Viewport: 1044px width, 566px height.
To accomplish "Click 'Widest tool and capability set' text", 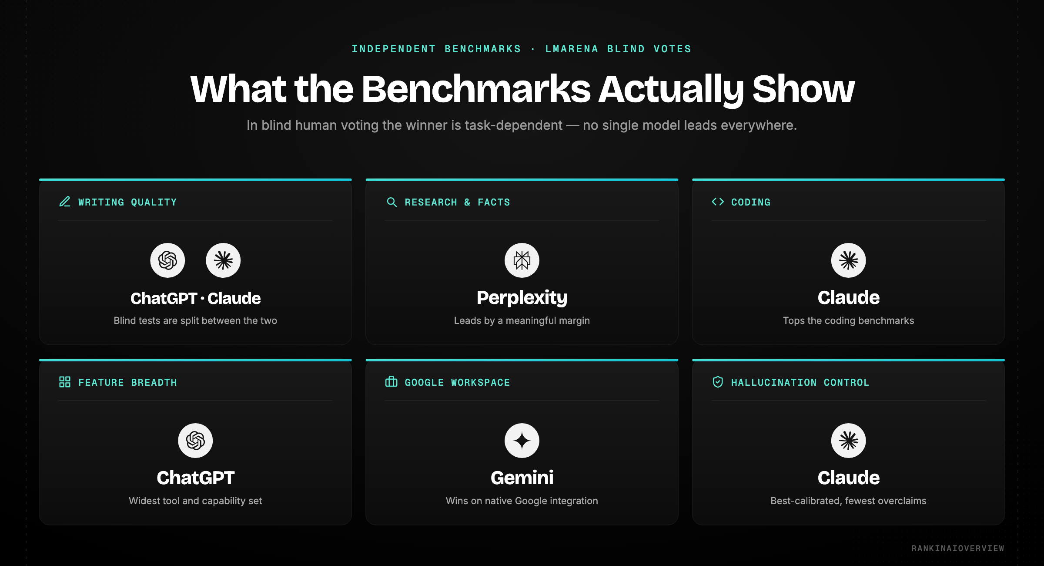I will pos(195,501).
